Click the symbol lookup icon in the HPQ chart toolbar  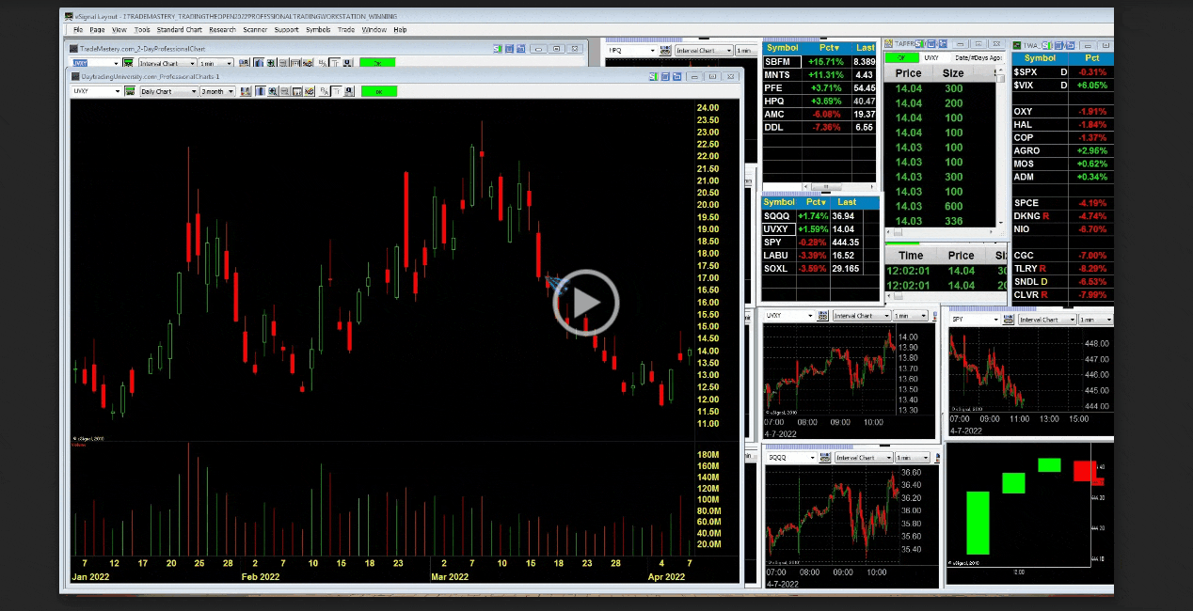(x=664, y=50)
